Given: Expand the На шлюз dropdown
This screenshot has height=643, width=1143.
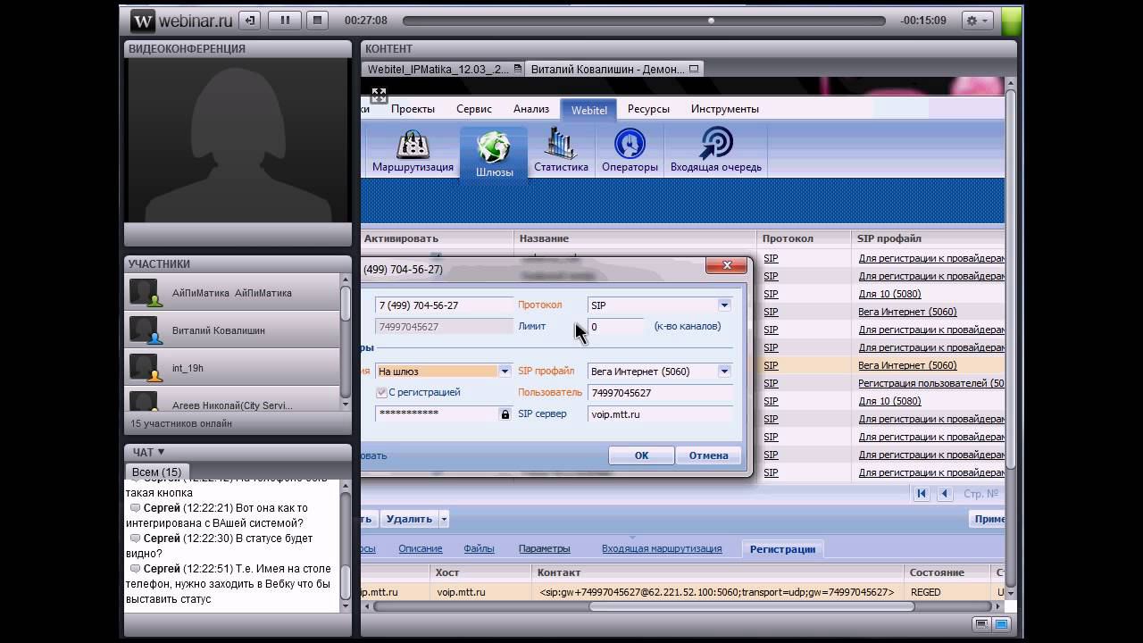Looking at the screenshot, I should pos(505,372).
